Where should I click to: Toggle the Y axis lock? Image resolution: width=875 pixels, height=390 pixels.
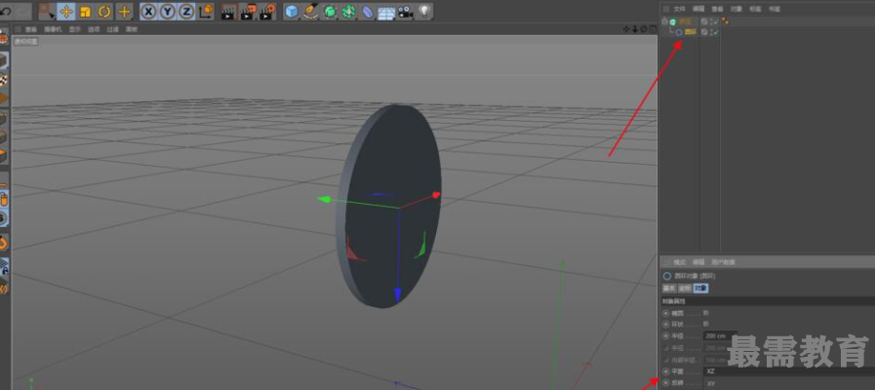point(167,11)
